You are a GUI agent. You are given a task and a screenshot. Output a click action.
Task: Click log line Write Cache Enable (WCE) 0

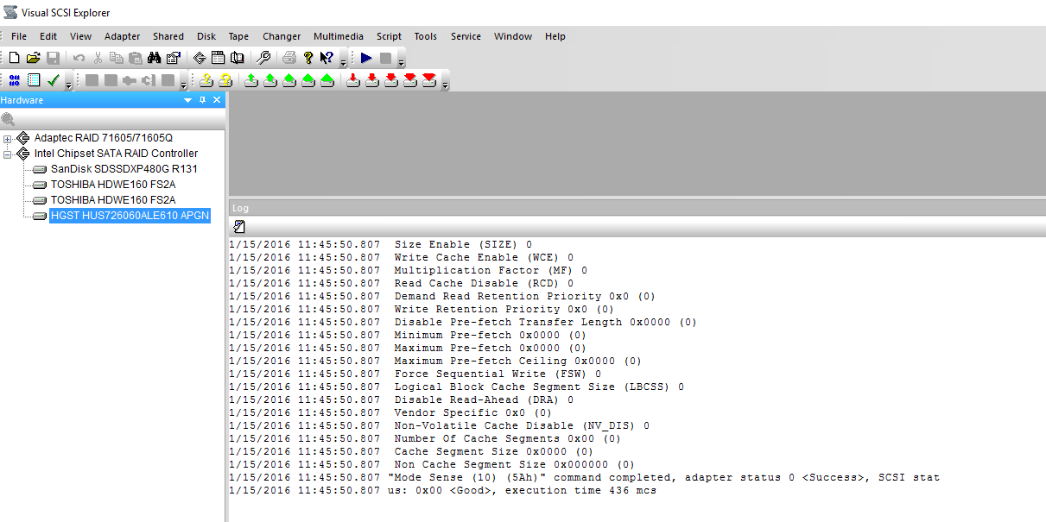[x=401, y=257]
